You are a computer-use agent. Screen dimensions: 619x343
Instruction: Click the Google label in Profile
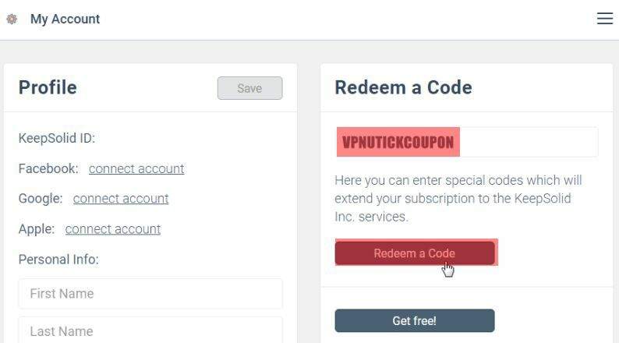tap(41, 199)
